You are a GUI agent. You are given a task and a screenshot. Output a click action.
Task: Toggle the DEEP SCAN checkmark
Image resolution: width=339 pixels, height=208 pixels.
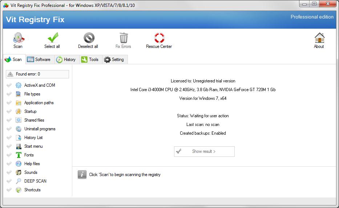[x=9, y=181]
